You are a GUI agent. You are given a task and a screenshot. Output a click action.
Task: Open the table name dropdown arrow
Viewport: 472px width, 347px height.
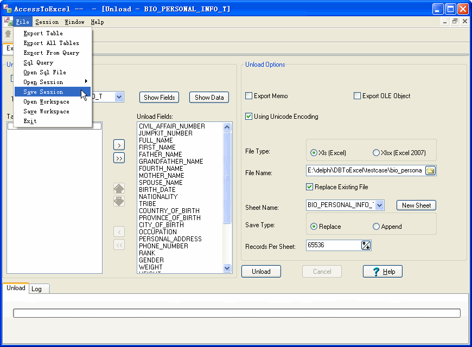point(119,97)
